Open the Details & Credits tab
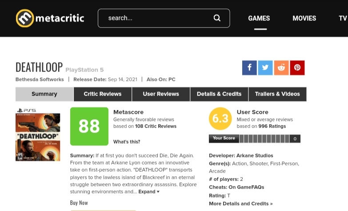 [219, 94]
